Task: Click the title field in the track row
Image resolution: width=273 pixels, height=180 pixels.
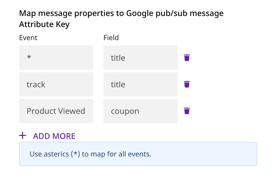Action: click(x=140, y=84)
